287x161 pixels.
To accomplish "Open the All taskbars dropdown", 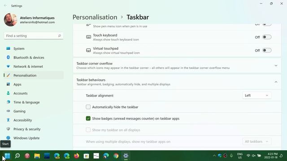I will click(257, 141).
